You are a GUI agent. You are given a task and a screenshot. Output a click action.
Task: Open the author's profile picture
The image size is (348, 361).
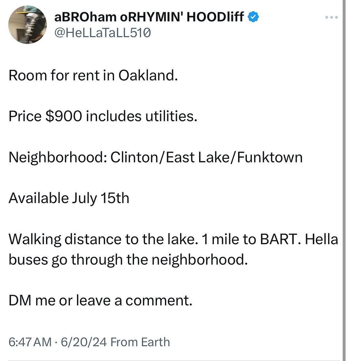[x=28, y=25]
